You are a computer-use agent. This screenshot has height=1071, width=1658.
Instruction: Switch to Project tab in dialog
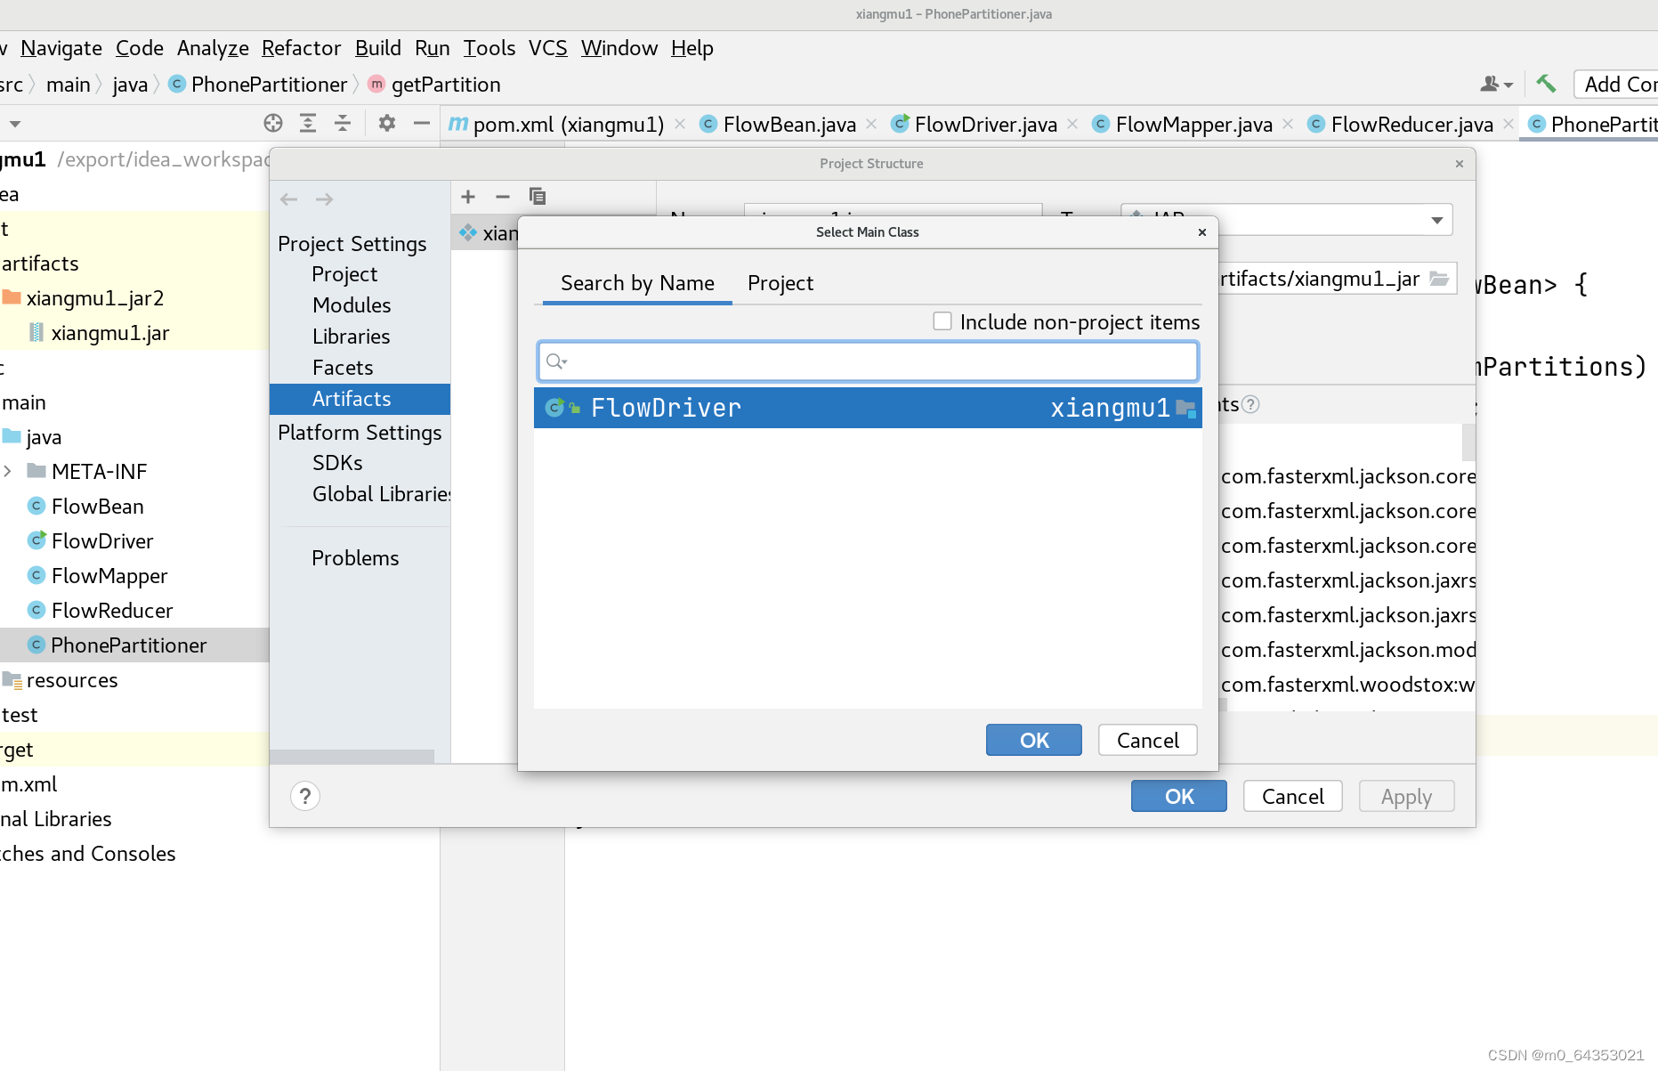[x=780, y=283]
